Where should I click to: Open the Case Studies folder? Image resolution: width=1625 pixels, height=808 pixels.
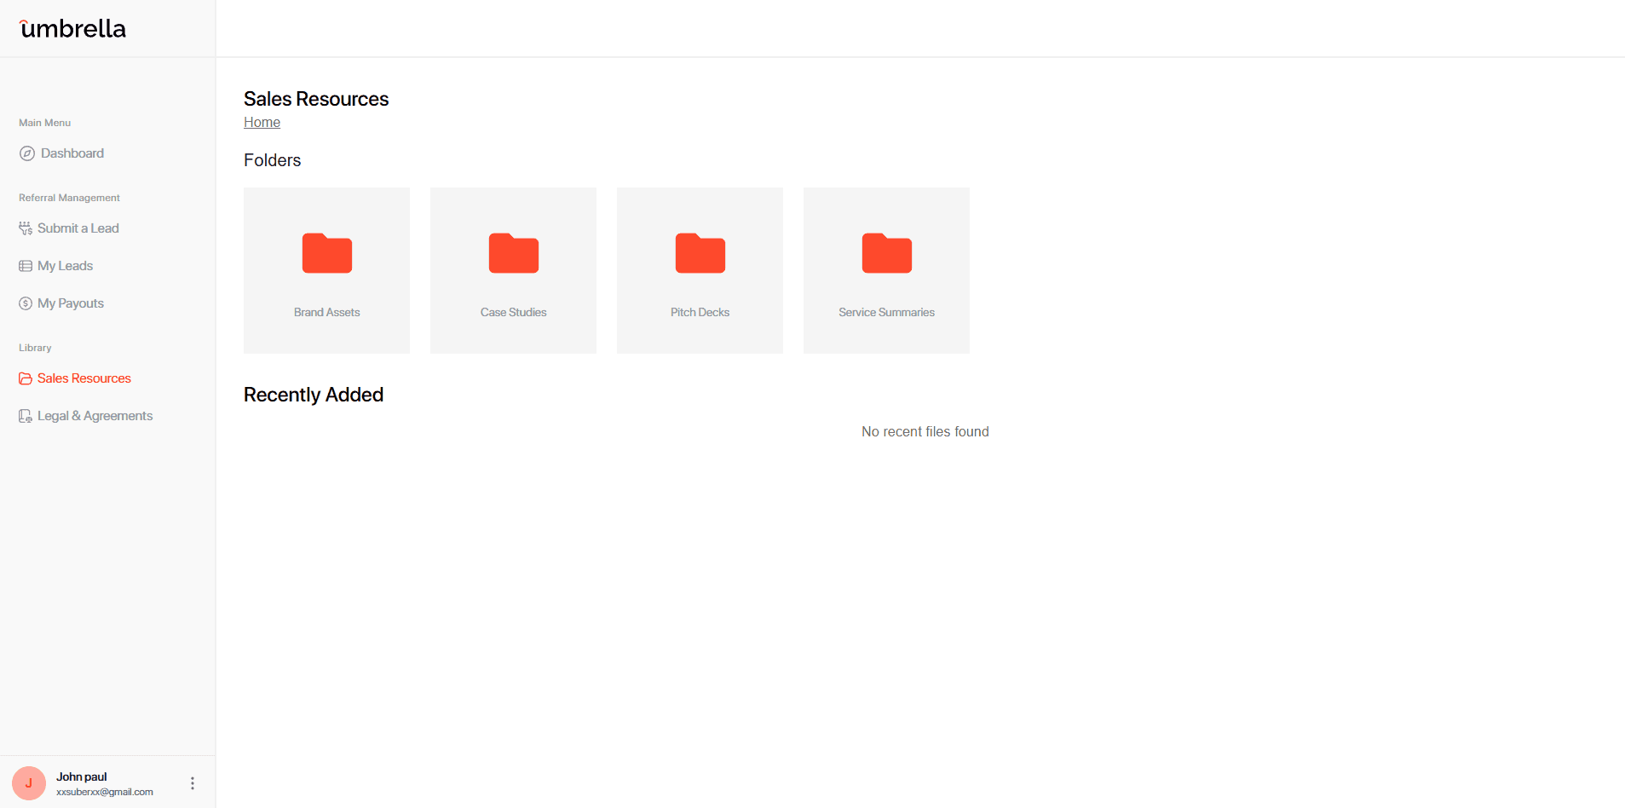513,270
